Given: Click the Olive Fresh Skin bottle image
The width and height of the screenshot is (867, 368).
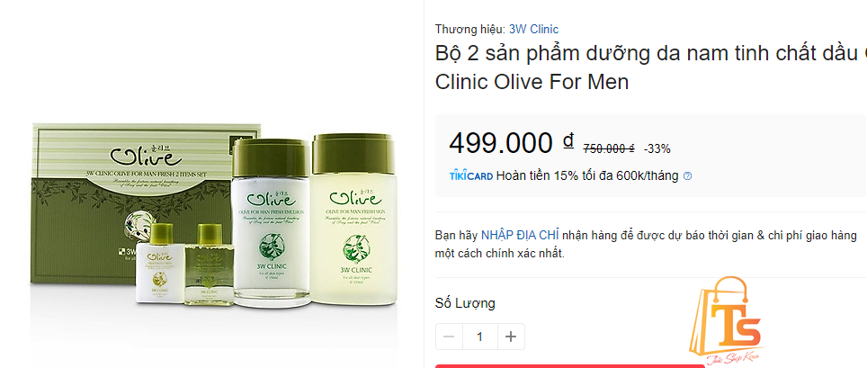Looking at the screenshot, I should click(x=353, y=220).
